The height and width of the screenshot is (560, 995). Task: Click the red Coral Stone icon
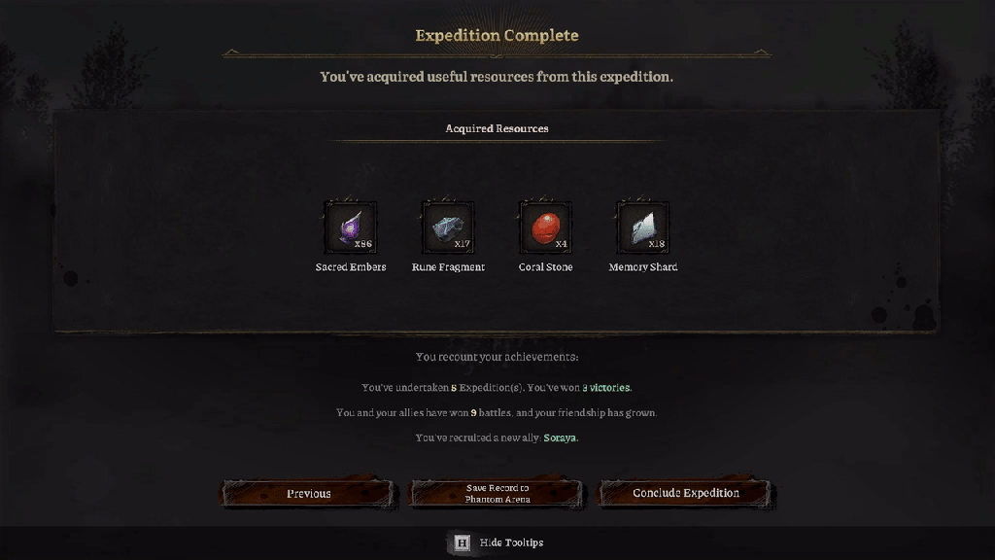545,227
